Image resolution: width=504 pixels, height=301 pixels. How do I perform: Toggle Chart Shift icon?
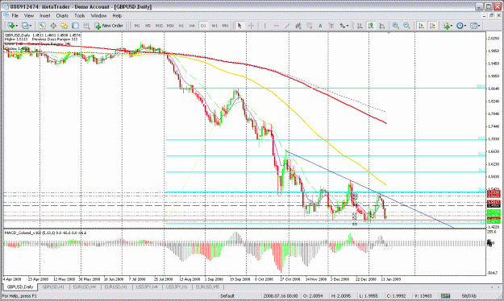[x=433, y=26]
